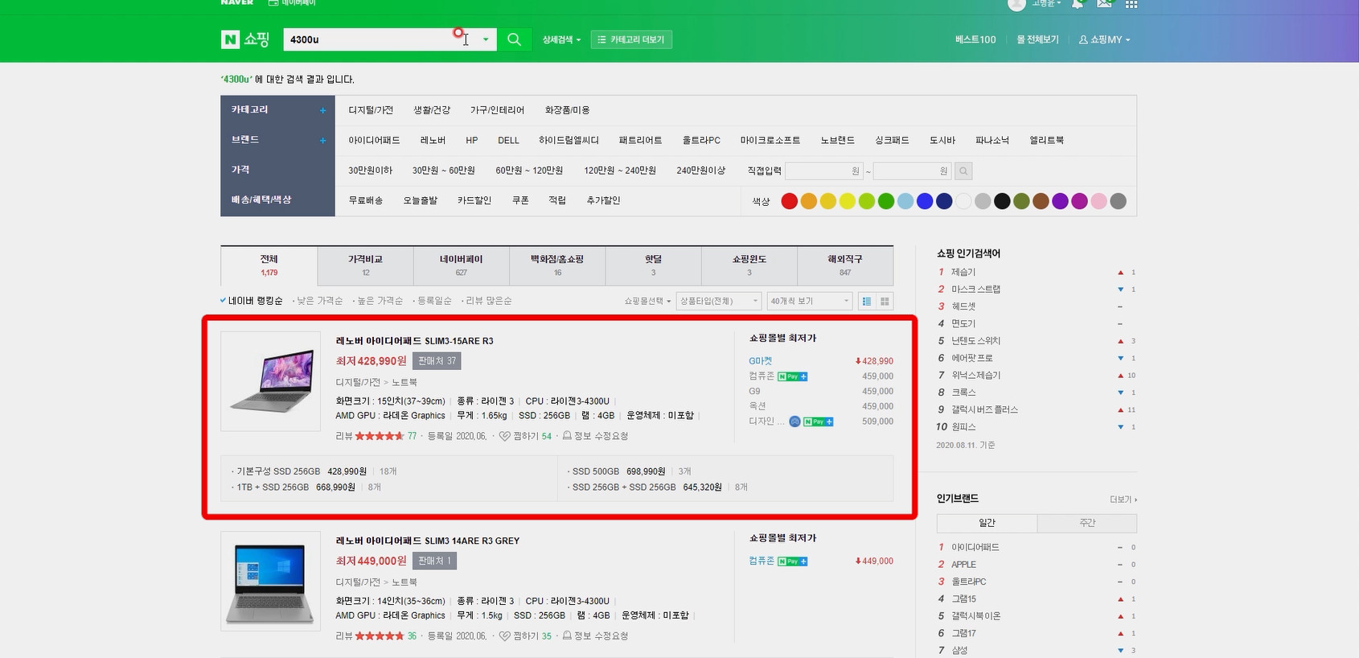Toggle the 적립 filter
Viewport: 1359px width, 658px height.
(557, 200)
